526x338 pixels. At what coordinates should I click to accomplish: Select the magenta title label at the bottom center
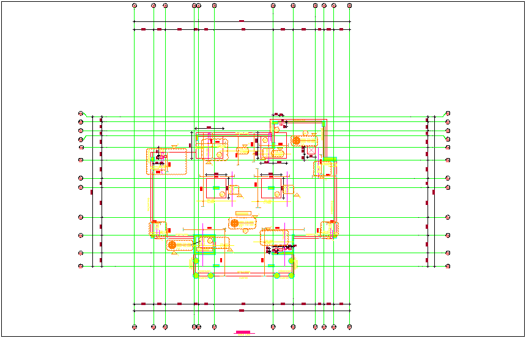(243, 333)
